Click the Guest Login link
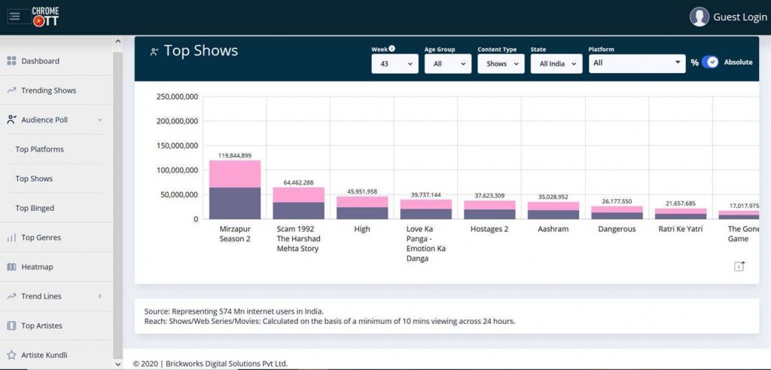The image size is (771, 370). (x=739, y=17)
